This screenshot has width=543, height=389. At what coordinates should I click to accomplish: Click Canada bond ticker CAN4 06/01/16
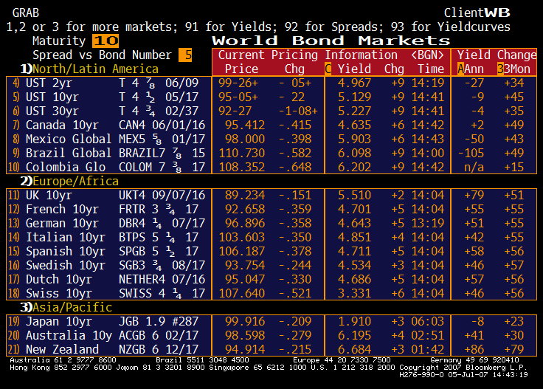coord(162,125)
